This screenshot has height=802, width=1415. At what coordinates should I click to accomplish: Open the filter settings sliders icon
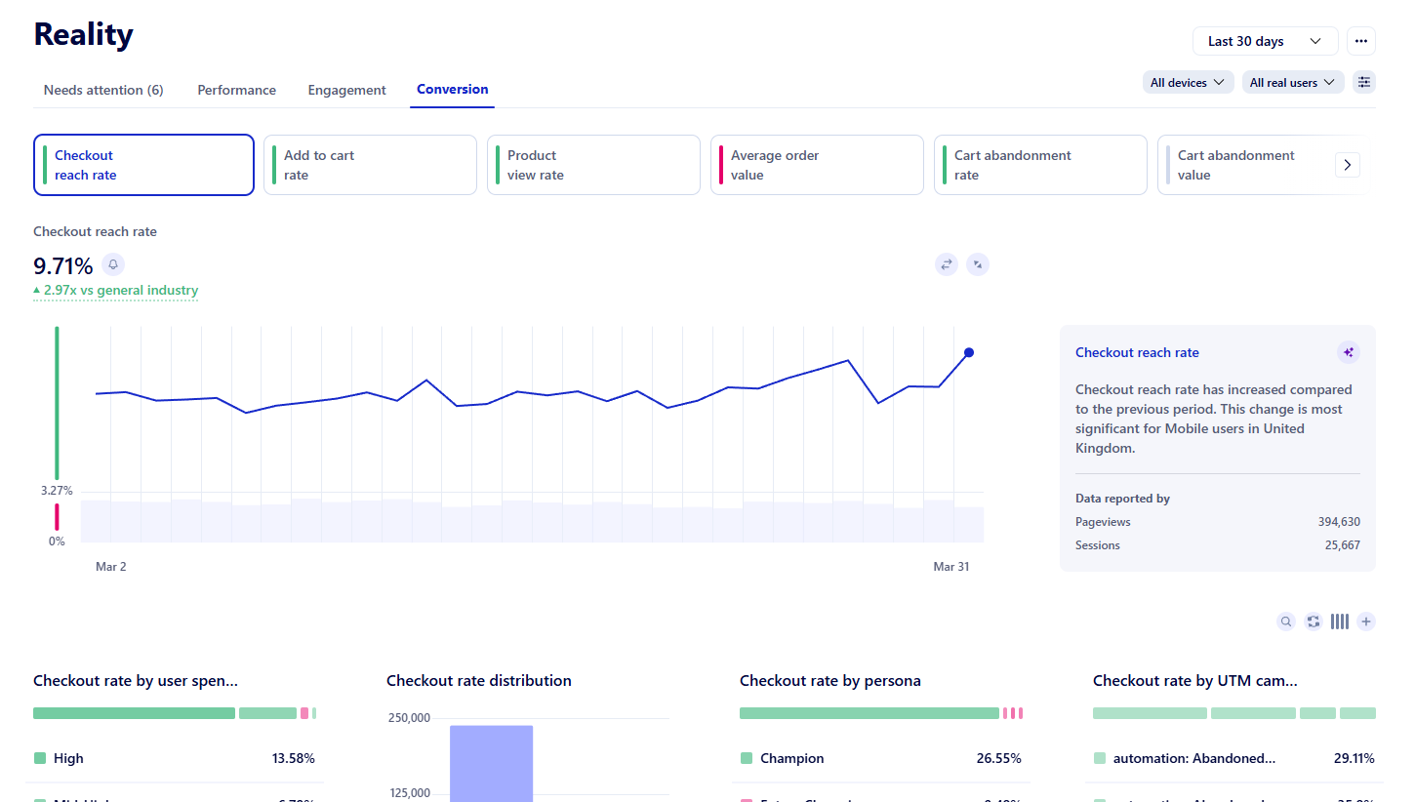coord(1363,82)
